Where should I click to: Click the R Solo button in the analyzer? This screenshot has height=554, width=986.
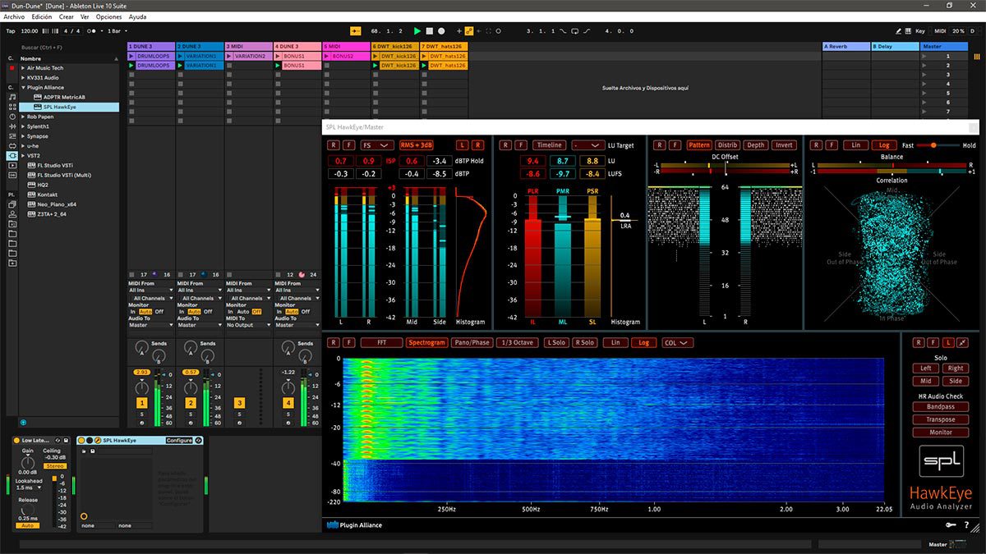pos(585,342)
